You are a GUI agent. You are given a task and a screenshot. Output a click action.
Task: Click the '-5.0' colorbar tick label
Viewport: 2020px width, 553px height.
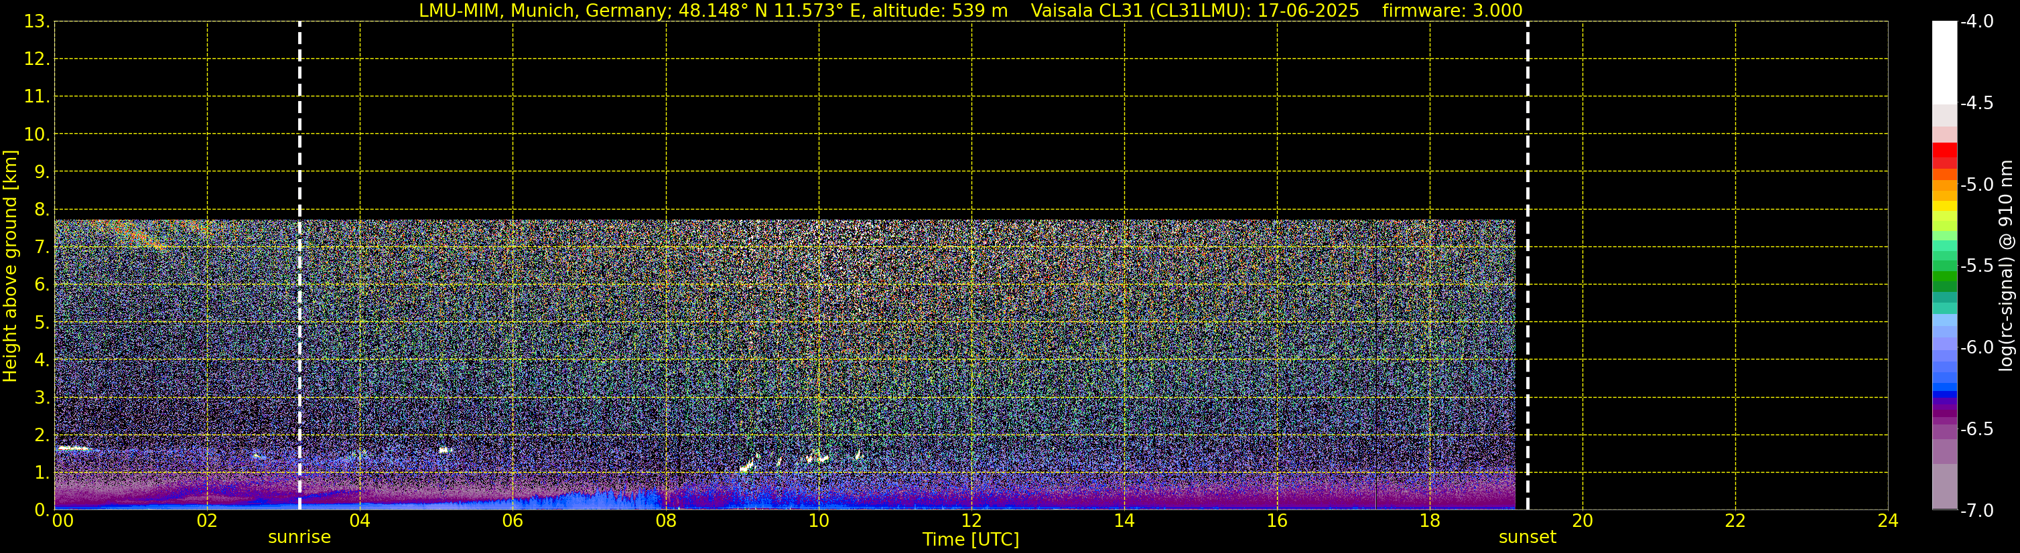tap(1977, 185)
